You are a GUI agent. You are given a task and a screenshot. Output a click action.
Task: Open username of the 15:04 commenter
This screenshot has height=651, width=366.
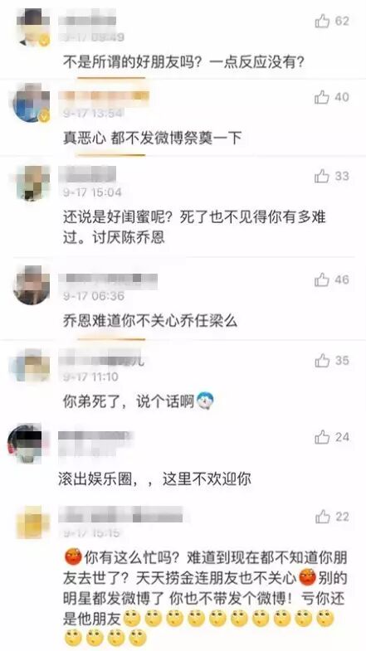pos(87,175)
